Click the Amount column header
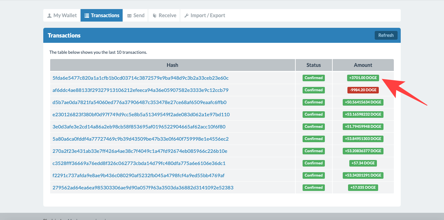 point(363,65)
